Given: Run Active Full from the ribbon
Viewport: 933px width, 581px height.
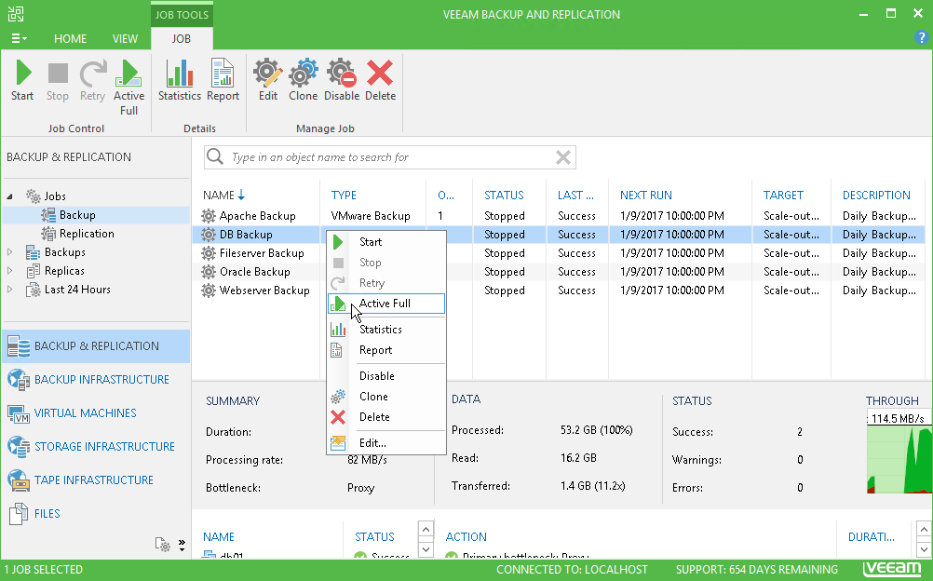Looking at the screenshot, I should tap(128, 88).
